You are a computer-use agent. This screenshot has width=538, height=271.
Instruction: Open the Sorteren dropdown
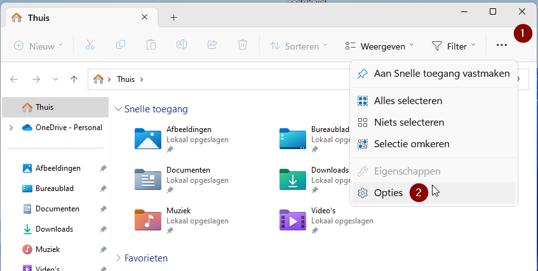(x=299, y=46)
